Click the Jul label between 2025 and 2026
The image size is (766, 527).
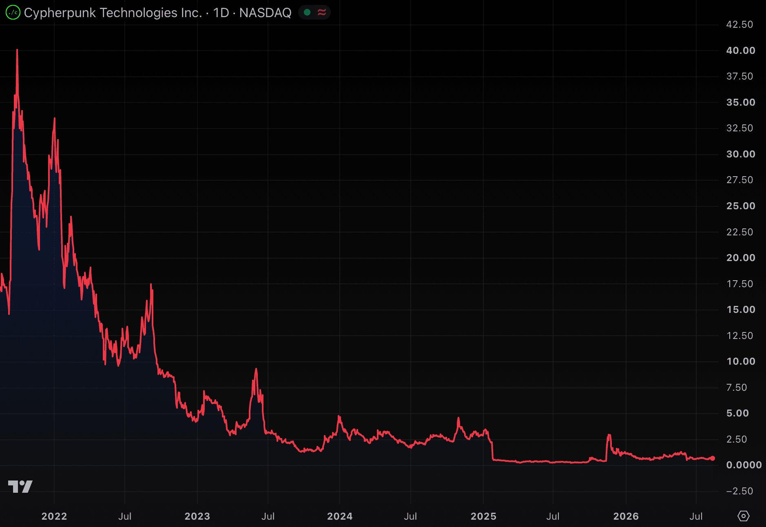click(553, 516)
